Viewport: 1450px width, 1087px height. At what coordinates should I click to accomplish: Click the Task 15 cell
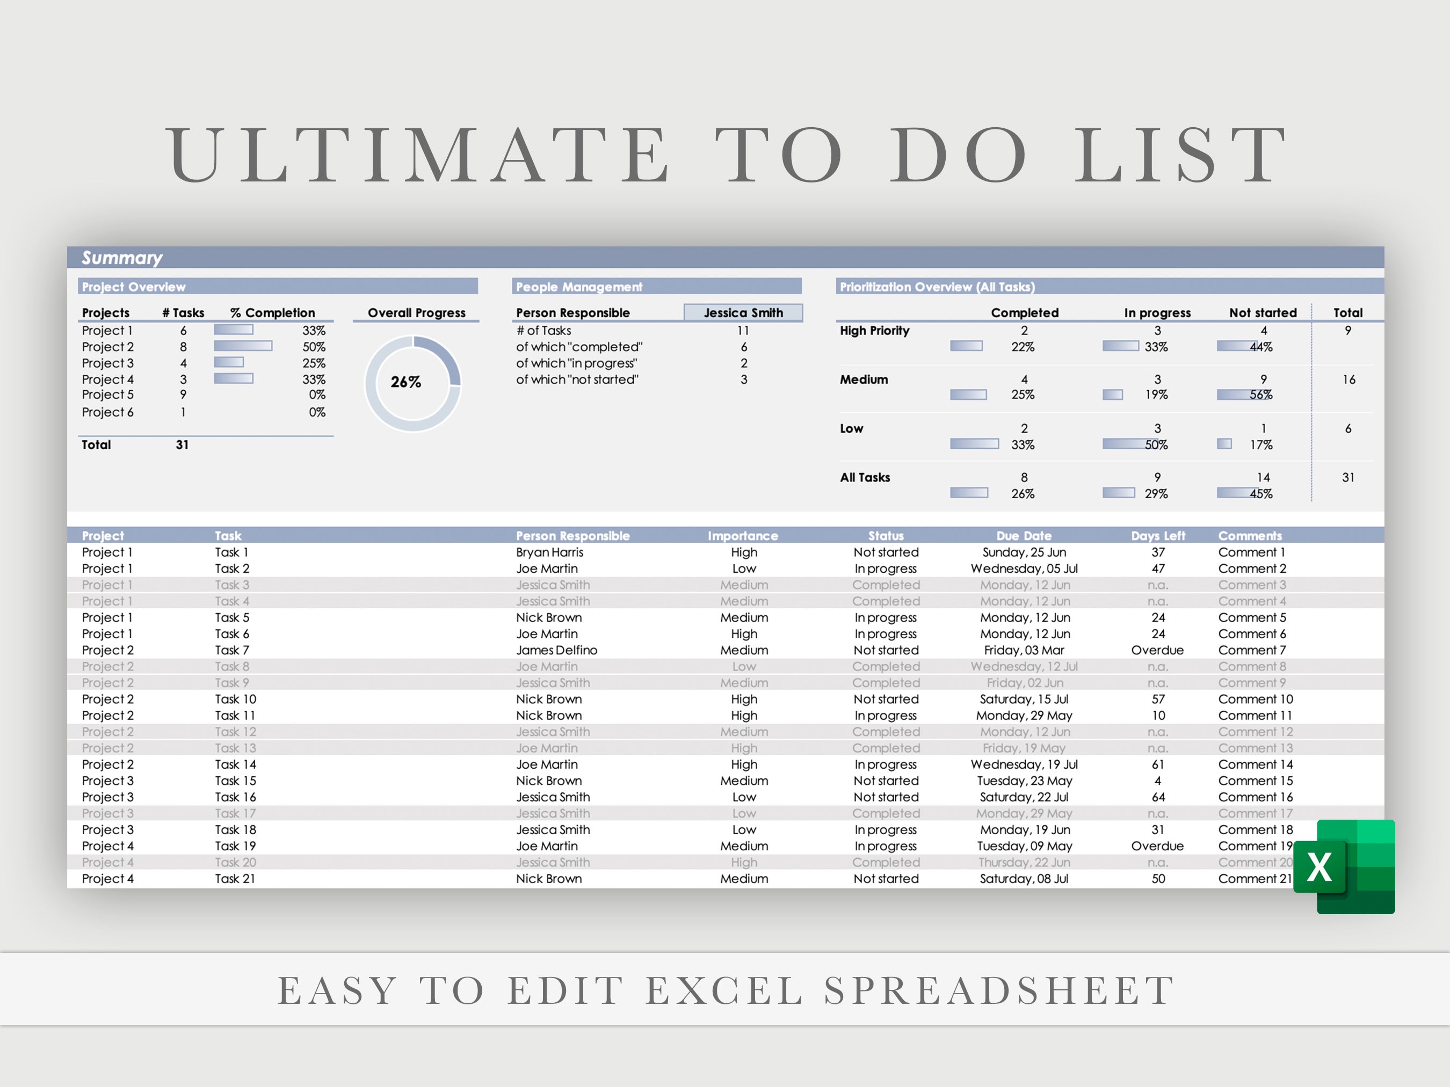point(235,781)
